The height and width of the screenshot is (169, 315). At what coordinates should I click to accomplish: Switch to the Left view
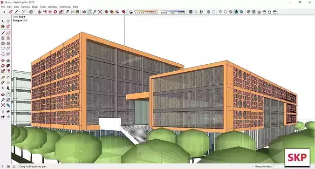pos(274,12)
